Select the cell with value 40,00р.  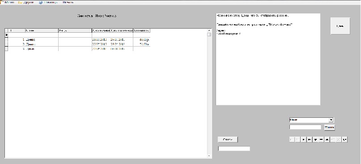[x=142, y=40]
